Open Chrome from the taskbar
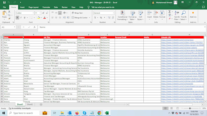 (x=99, y=113)
